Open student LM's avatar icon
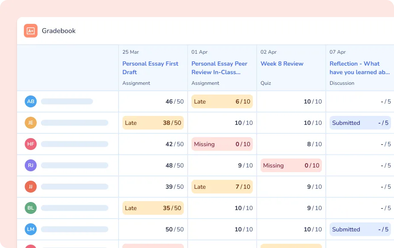This screenshot has width=394, height=248. [x=30, y=229]
